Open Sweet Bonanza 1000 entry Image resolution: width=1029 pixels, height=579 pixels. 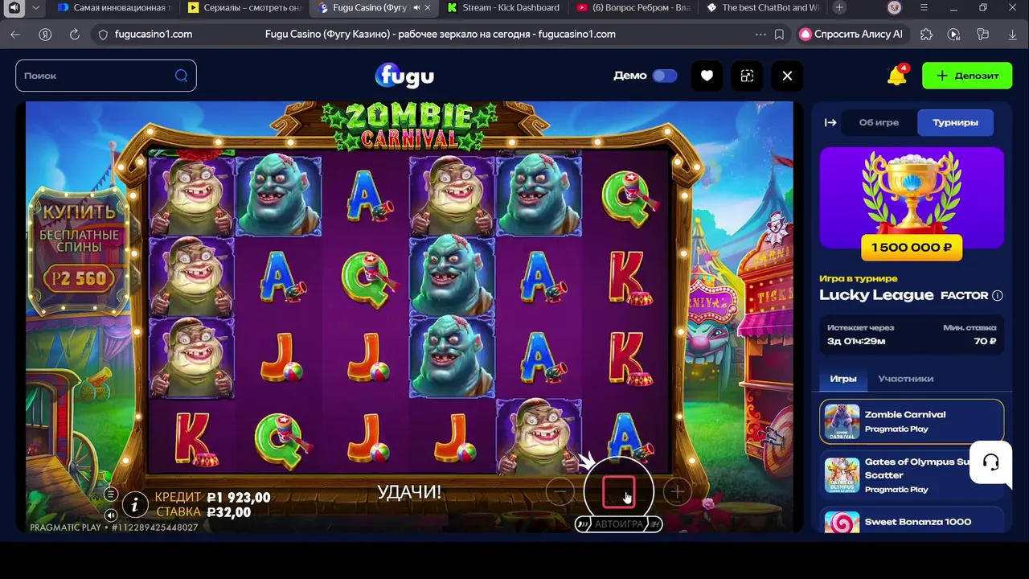pos(912,520)
